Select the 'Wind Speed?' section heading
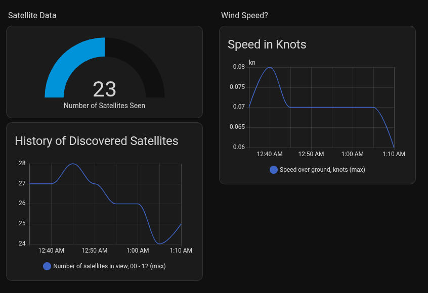Viewport: 428px width, 293px height. click(244, 16)
